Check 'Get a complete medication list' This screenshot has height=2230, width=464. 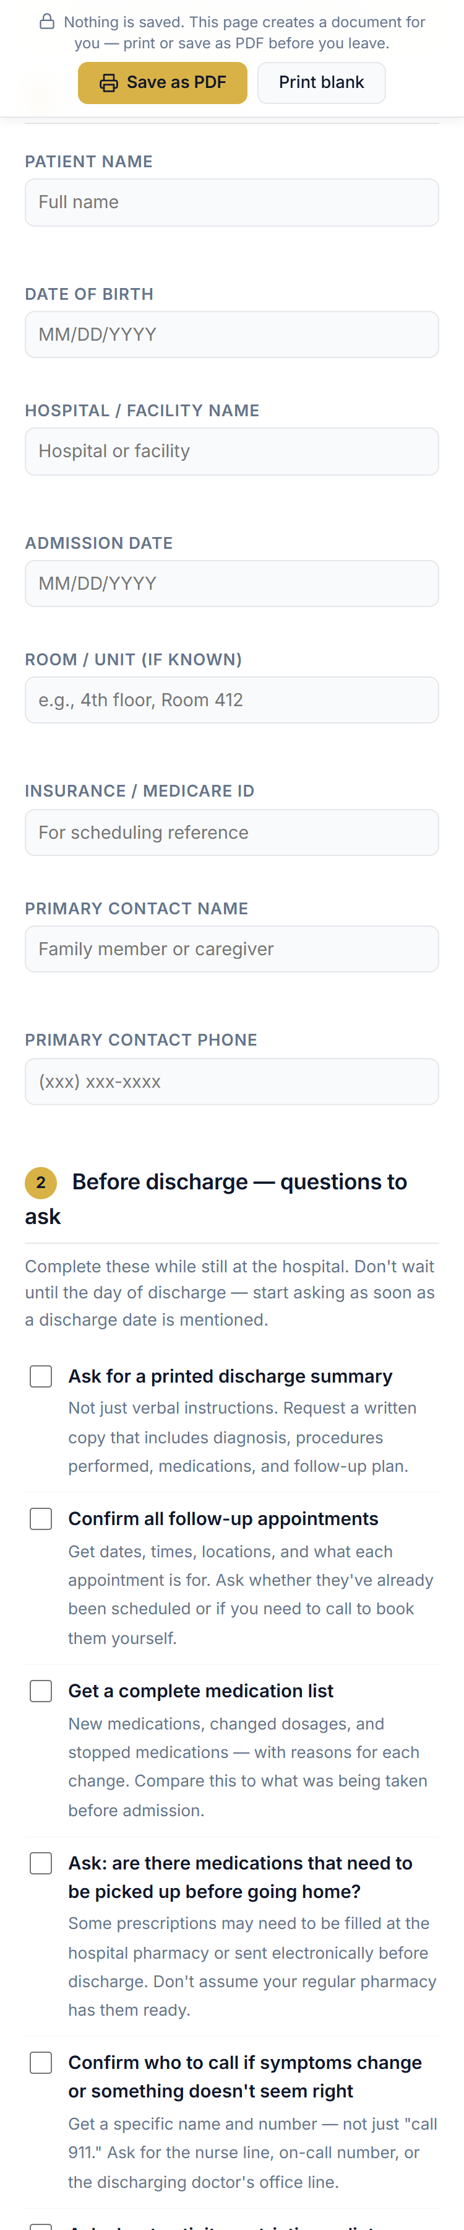pyautogui.click(x=41, y=1690)
